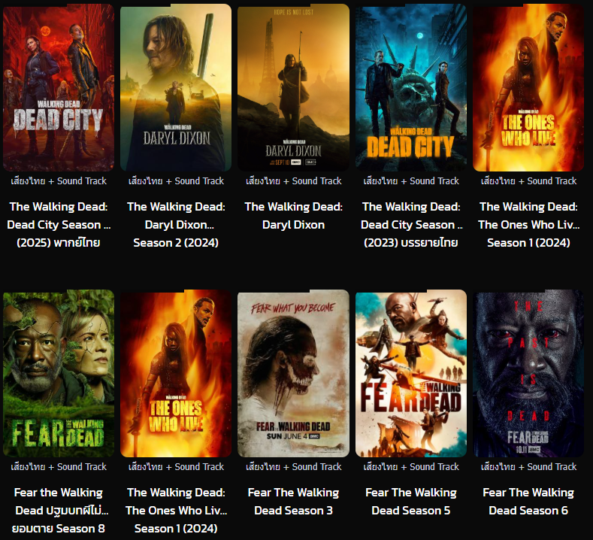593x540 pixels.
Task: Click the title 'Fear the Walking Dead ปฐมบทผีไม่... Season 8'
Action: pyautogui.click(x=59, y=510)
